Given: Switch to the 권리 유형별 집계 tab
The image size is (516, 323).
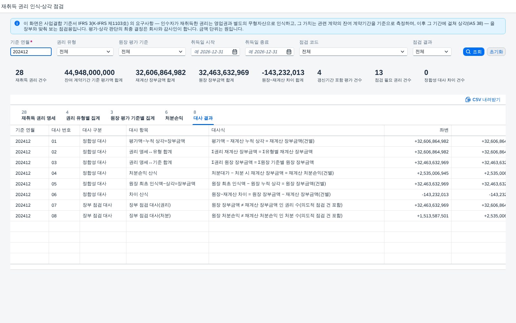Looking at the screenshot, I should point(83,115).
